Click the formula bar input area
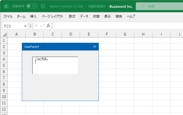183x115 pixels. [x=118, y=26]
